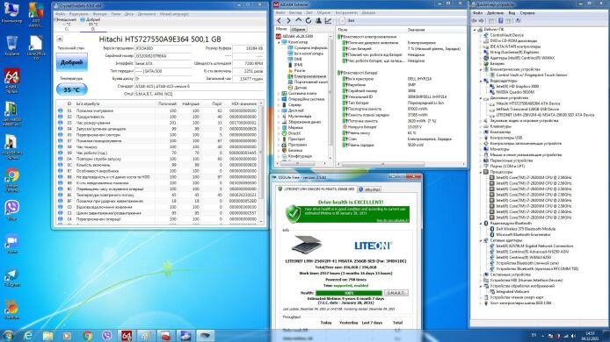Click system tray clock
This screenshot has width=610, height=342.
pos(590,336)
